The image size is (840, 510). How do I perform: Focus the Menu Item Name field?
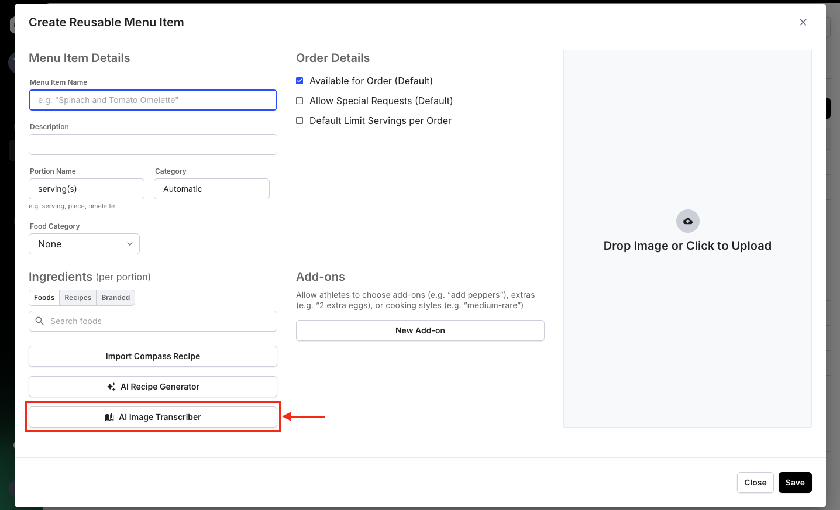coord(153,100)
